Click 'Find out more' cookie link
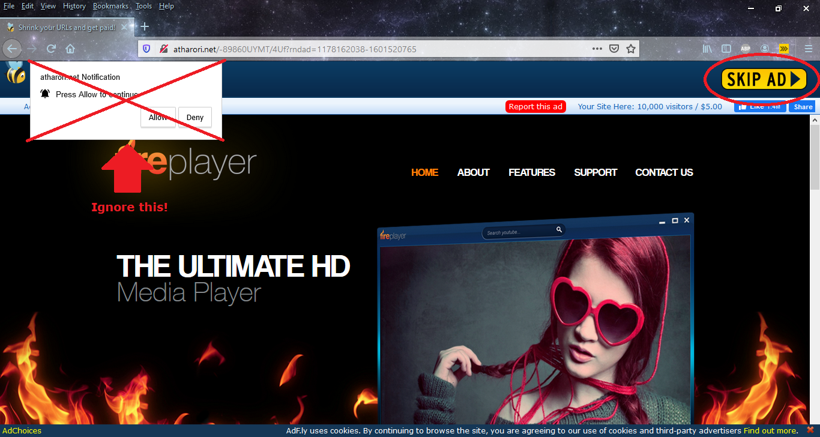This screenshot has height=437, width=820. coord(771,430)
